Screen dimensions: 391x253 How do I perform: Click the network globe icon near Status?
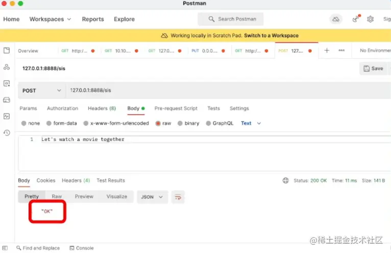(285, 180)
